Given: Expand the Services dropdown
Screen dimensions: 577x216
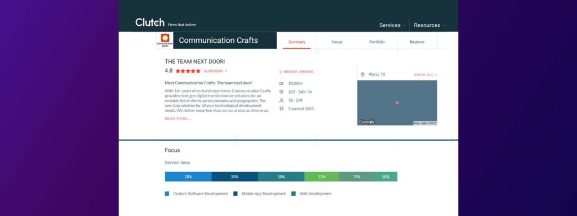Looking at the screenshot, I should pos(392,25).
